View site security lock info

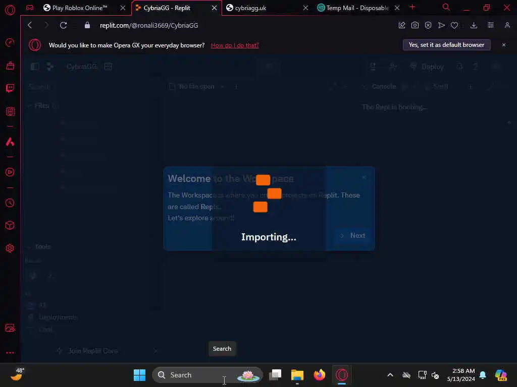[87, 25]
